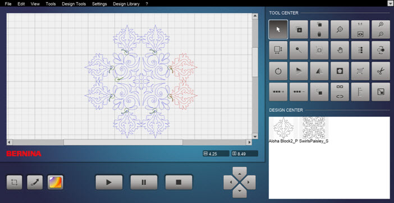Select the Aloha Block2 design thumbnail

(x=283, y=130)
